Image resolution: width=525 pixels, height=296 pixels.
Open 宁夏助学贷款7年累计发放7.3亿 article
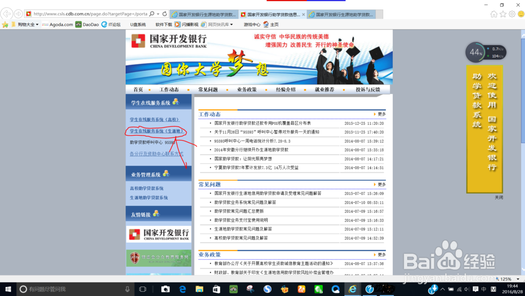[x=256, y=168]
